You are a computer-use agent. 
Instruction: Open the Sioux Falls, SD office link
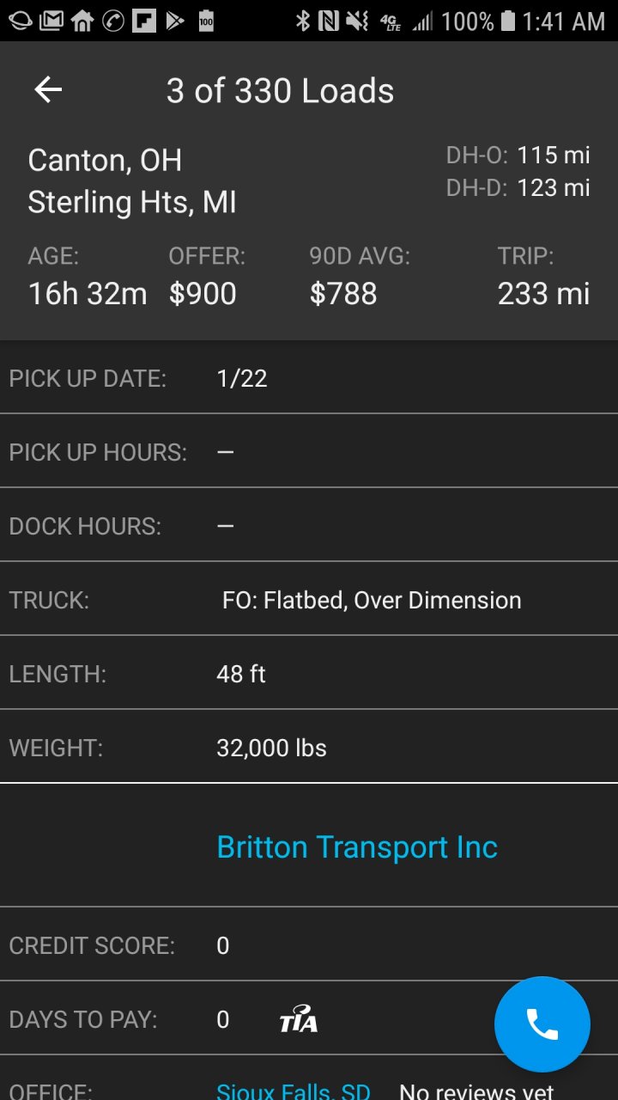(294, 1091)
